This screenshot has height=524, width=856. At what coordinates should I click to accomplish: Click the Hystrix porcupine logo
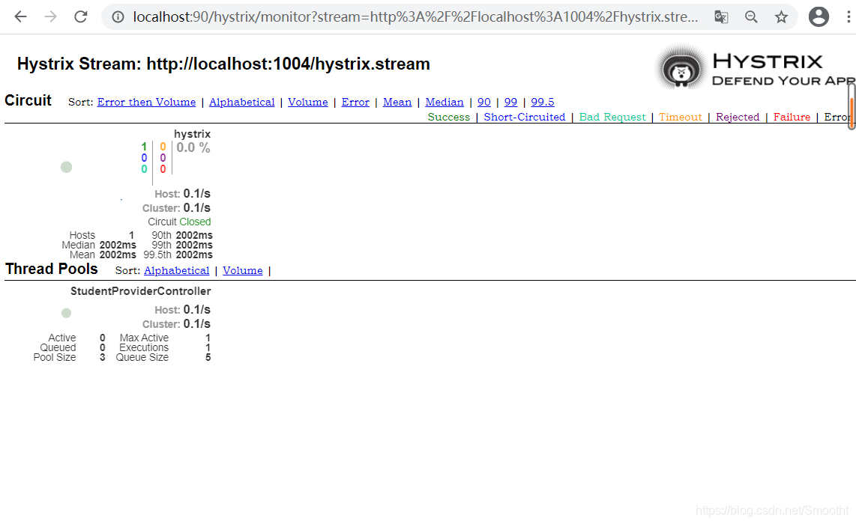(681, 67)
